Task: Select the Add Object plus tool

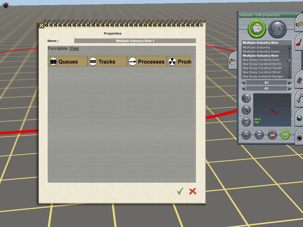Action: (246, 98)
